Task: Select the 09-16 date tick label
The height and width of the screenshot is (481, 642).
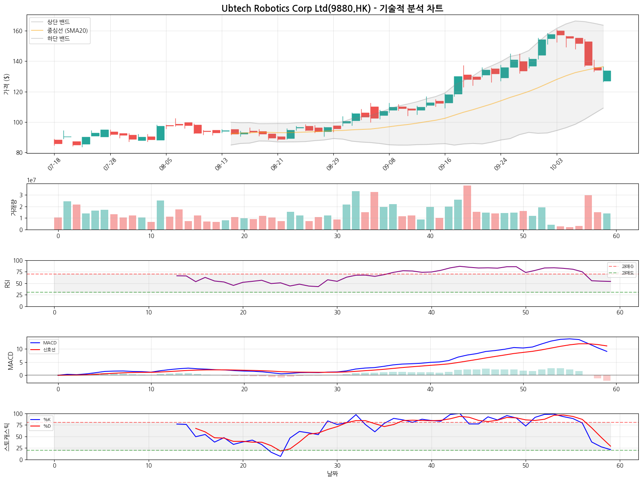Action: coord(444,164)
